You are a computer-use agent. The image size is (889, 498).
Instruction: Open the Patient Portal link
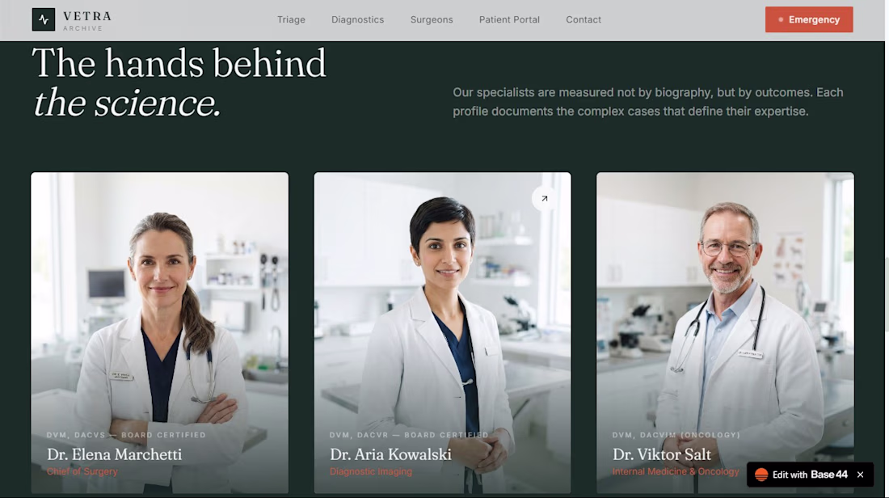[x=509, y=20]
